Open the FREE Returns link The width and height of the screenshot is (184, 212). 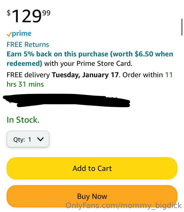click(x=28, y=45)
